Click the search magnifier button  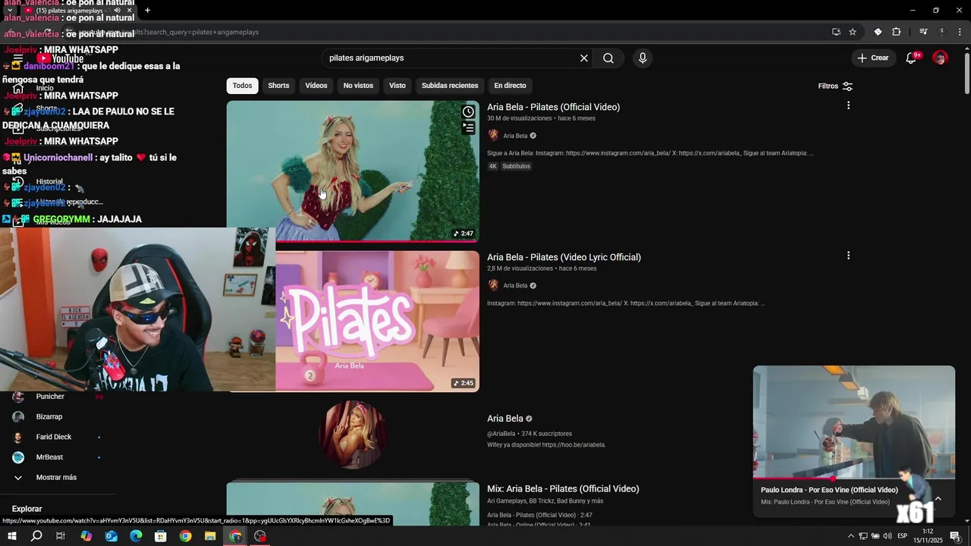(x=608, y=58)
